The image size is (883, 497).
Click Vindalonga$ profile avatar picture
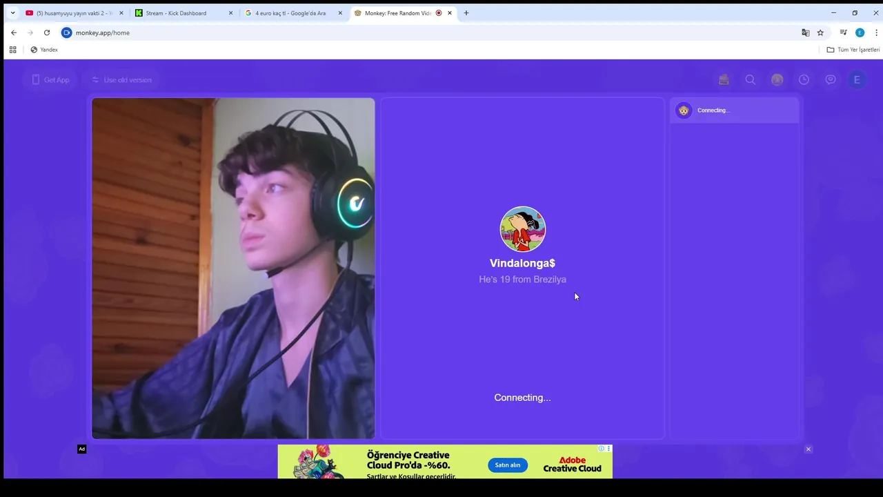523,229
